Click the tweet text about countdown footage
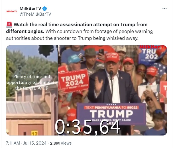Viewport: 173px width, 148px height. [80, 35]
